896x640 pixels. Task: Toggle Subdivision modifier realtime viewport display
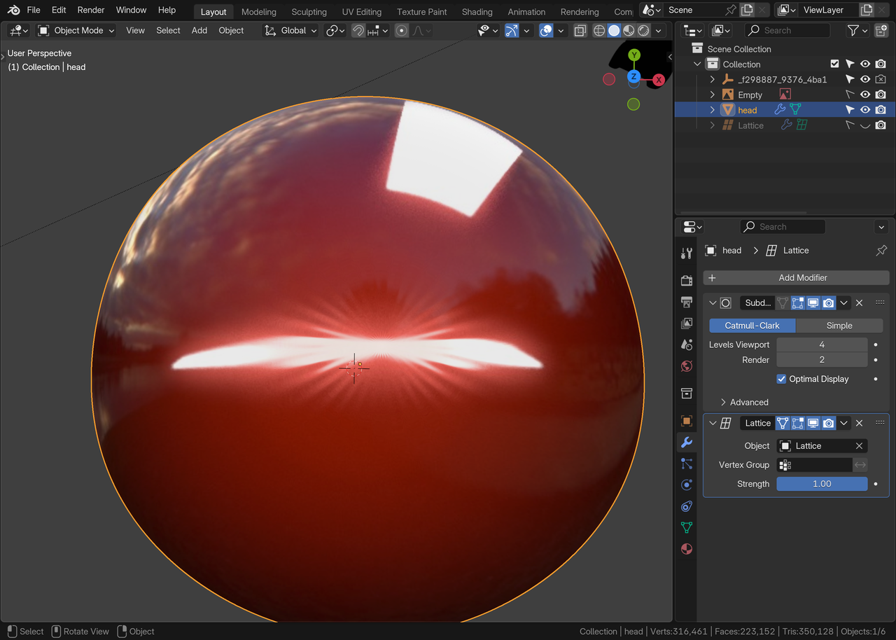[813, 303]
